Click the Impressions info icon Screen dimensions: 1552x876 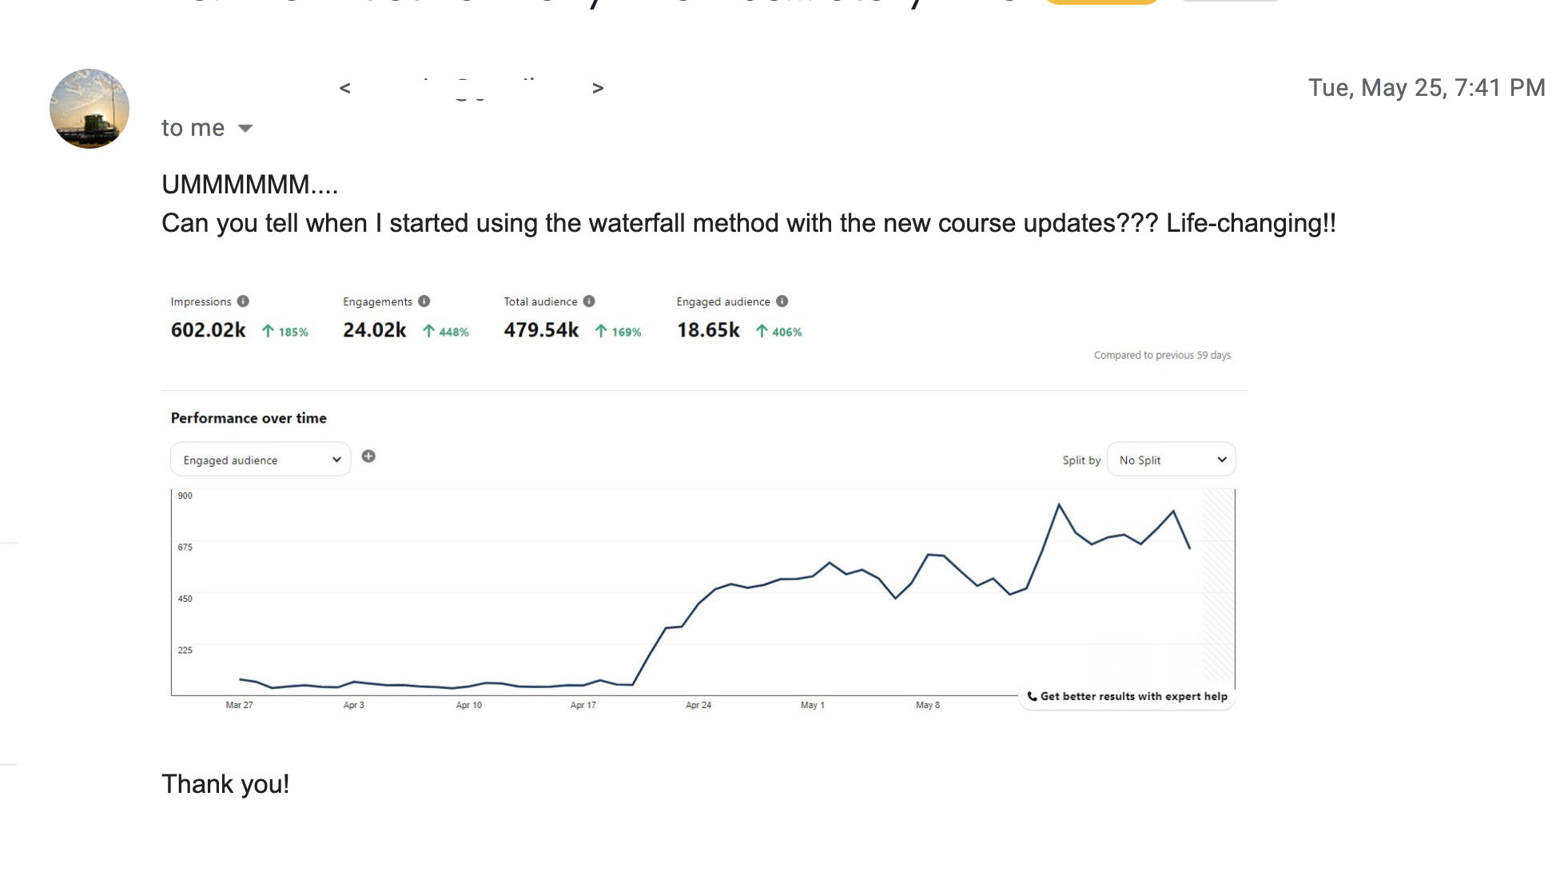coord(243,301)
